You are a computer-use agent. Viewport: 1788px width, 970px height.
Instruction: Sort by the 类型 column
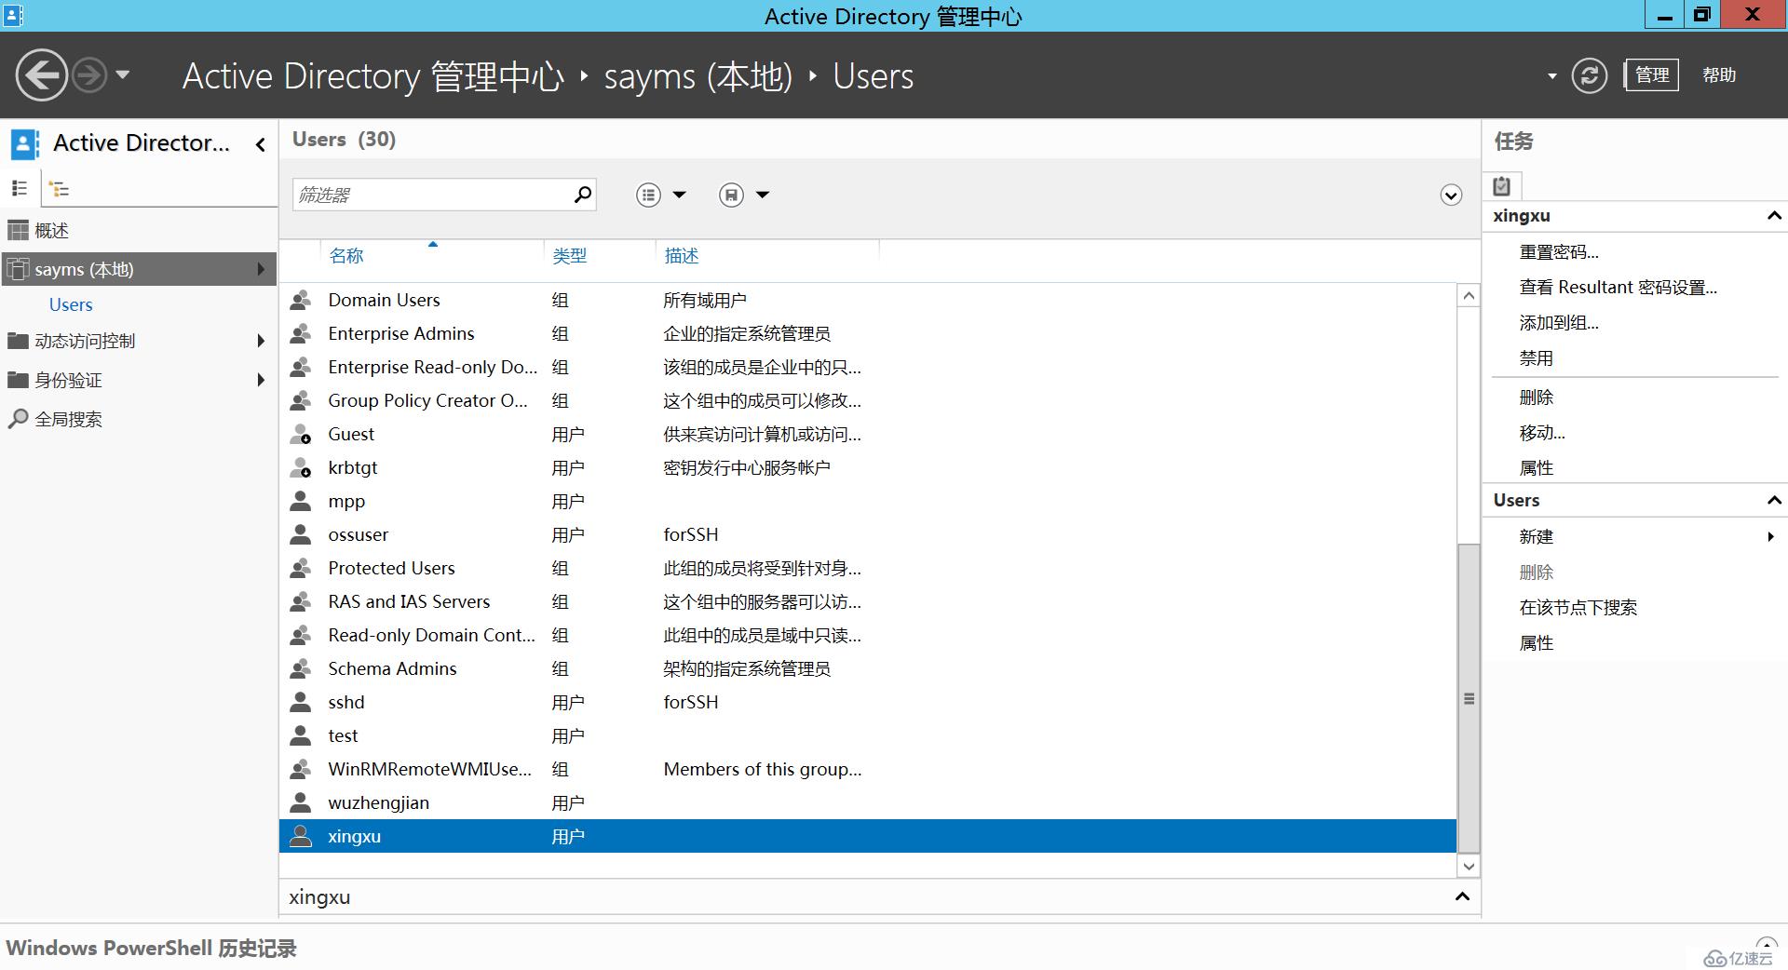point(570,256)
